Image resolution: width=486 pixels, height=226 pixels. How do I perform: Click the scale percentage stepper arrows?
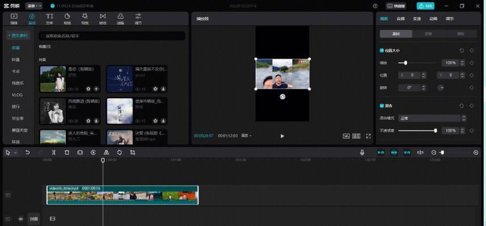pos(462,63)
